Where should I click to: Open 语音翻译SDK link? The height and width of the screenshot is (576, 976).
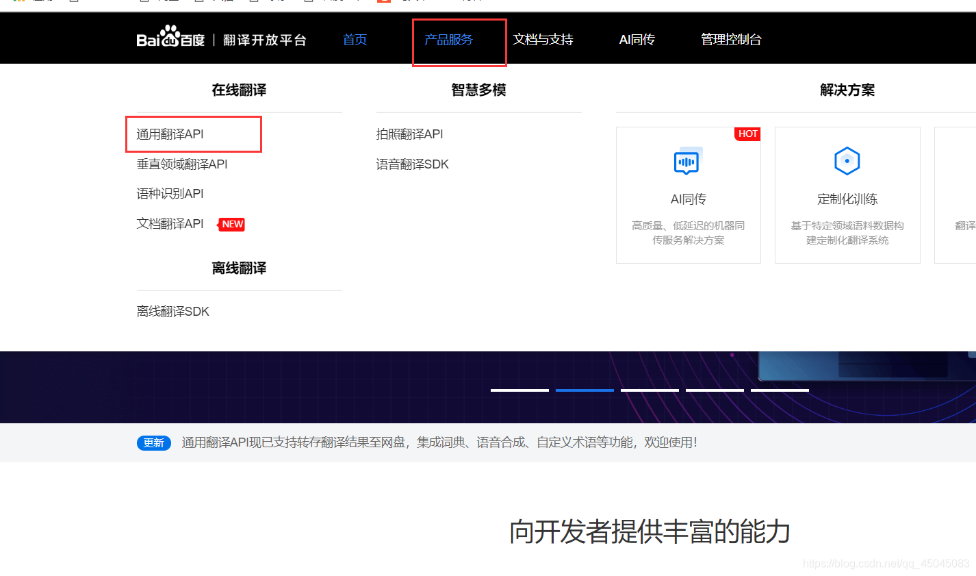click(412, 164)
